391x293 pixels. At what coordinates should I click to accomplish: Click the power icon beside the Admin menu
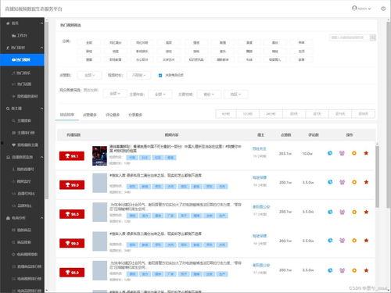[383, 9]
